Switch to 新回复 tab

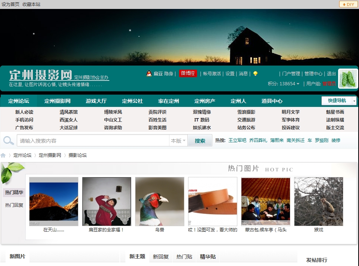point(161,257)
